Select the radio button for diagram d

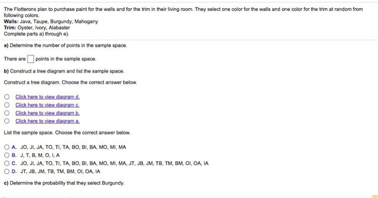(x=6, y=97)
